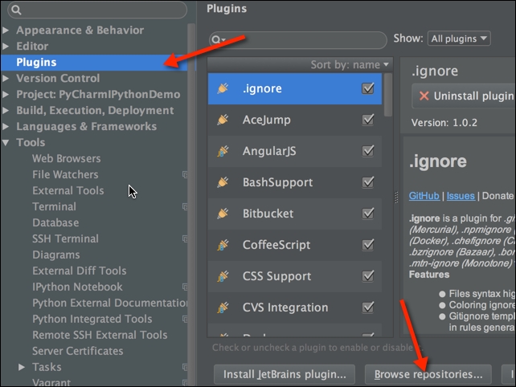Open the GitHub link

coord(424,196)
